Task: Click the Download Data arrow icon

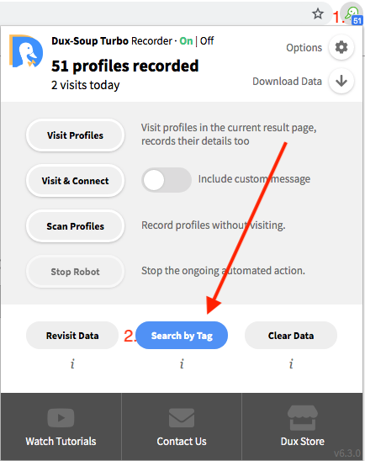Action: [341, 81]
